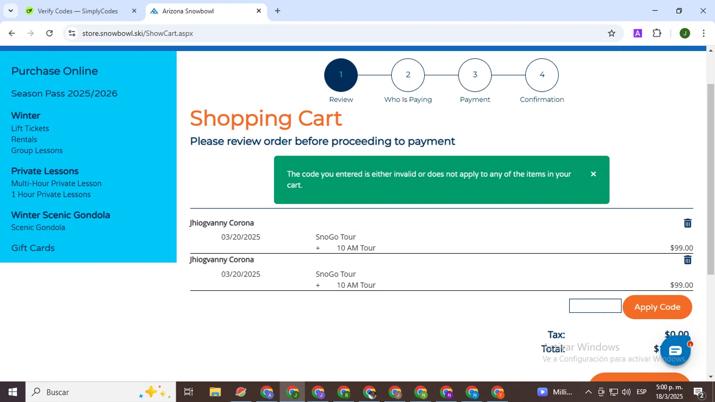This screenshot has height=402, width=715.
Task: Delete the first SnoGo Tour cart item
Action: point(687,223)
